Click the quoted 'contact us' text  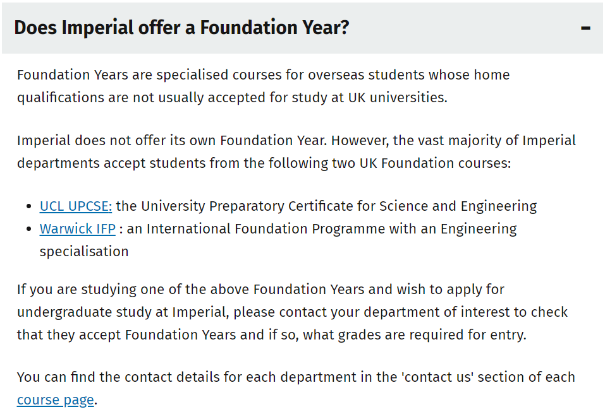(437, 377)
